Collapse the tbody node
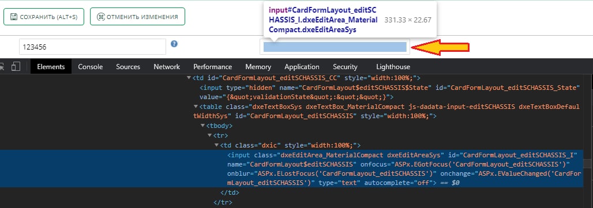 click(202, 126)
